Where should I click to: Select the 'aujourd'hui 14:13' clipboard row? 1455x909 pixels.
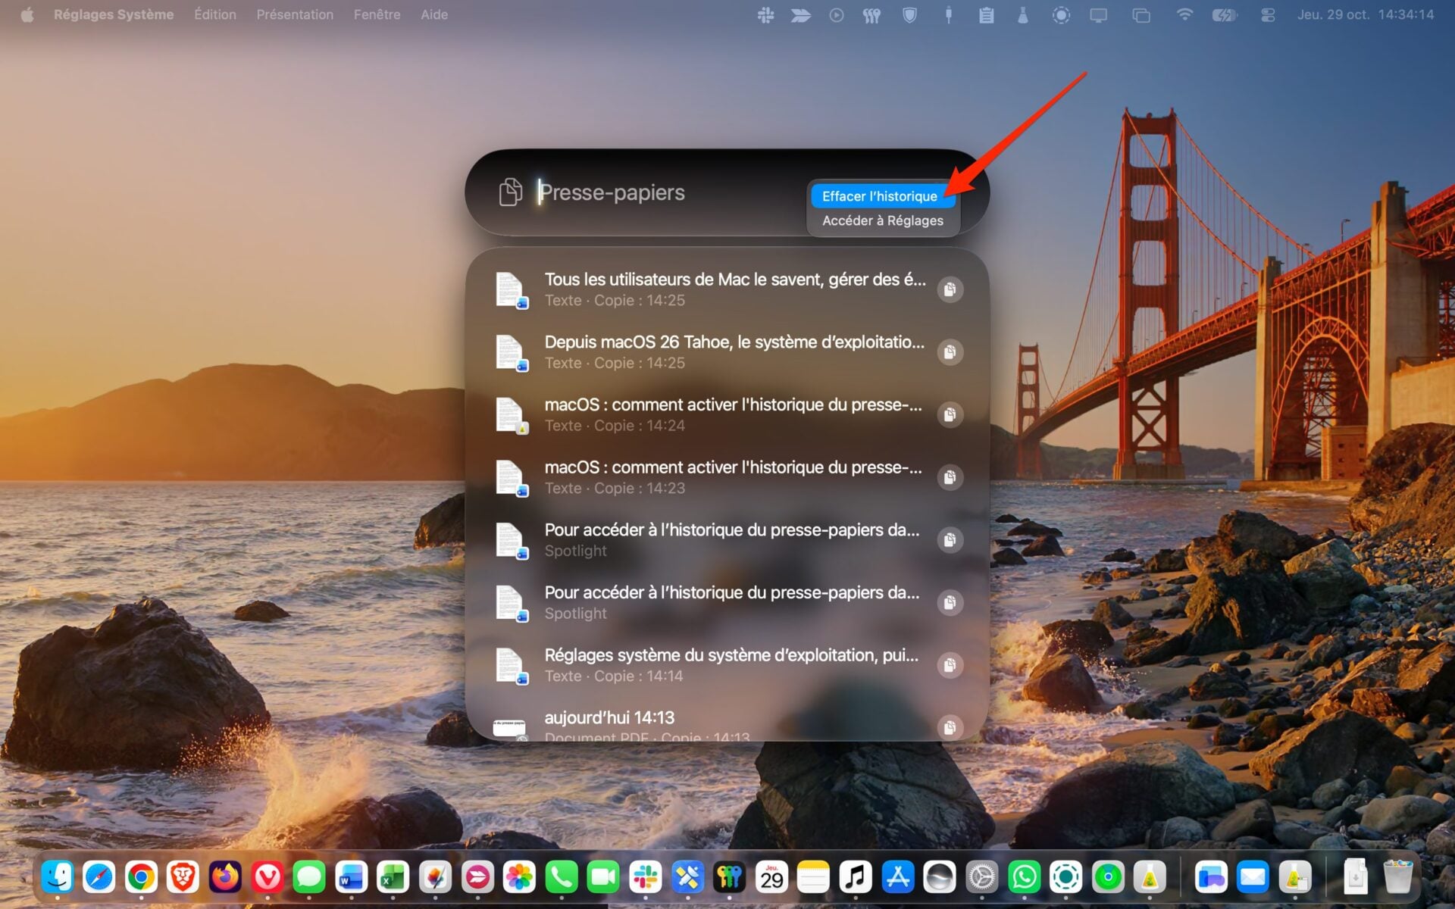pyautogui.click(x=727, y=723)
